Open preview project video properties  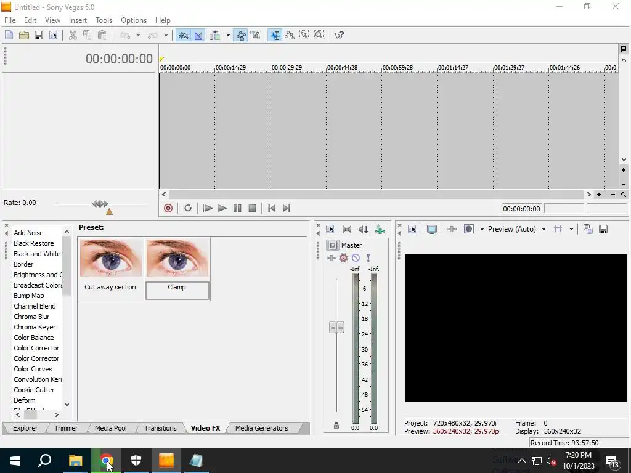(412, 229)
